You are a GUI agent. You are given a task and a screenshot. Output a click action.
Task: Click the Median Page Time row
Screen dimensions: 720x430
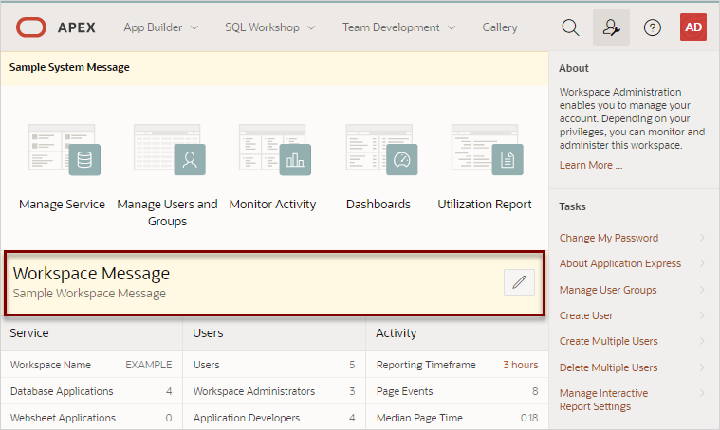[x=457, y=418]
